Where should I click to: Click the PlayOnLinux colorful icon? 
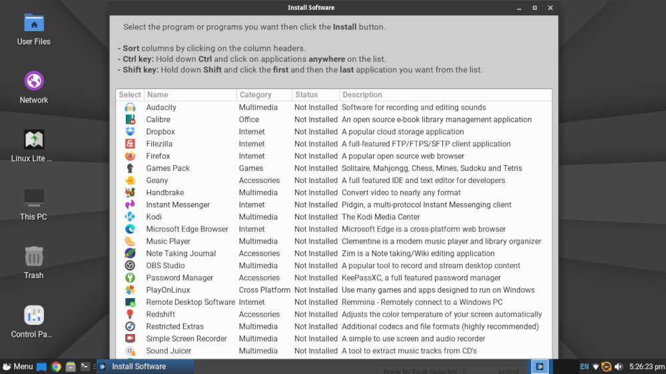click(130, 290)
